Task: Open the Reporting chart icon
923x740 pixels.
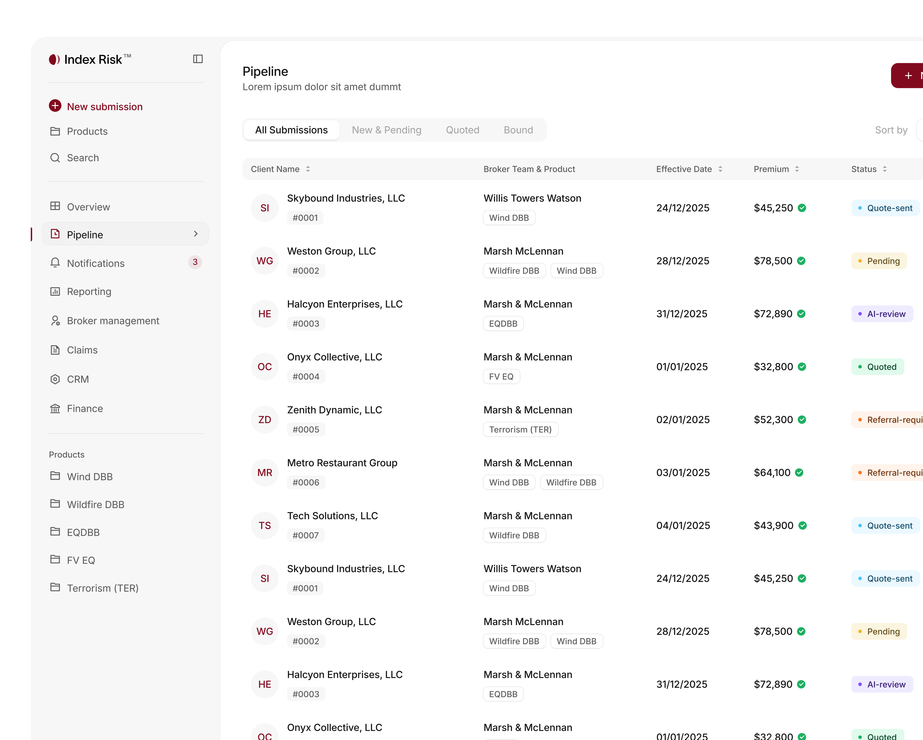Action: (55, 291)
